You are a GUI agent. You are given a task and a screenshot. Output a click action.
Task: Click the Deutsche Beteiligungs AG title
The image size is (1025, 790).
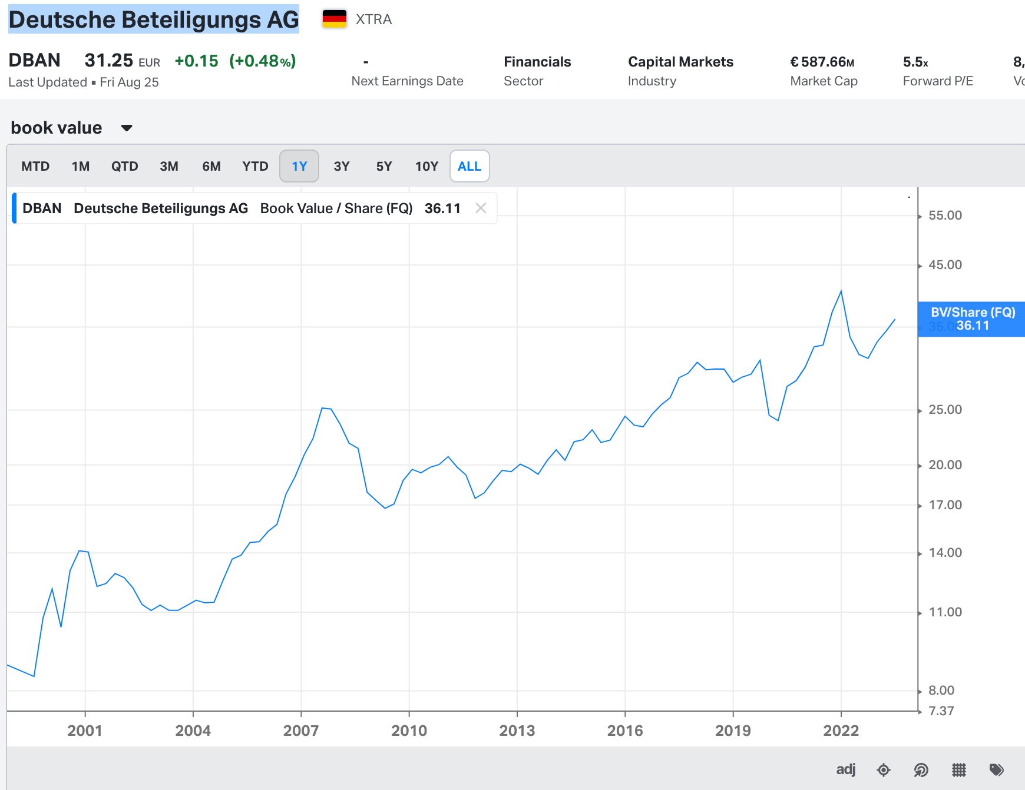coord(154,19)
